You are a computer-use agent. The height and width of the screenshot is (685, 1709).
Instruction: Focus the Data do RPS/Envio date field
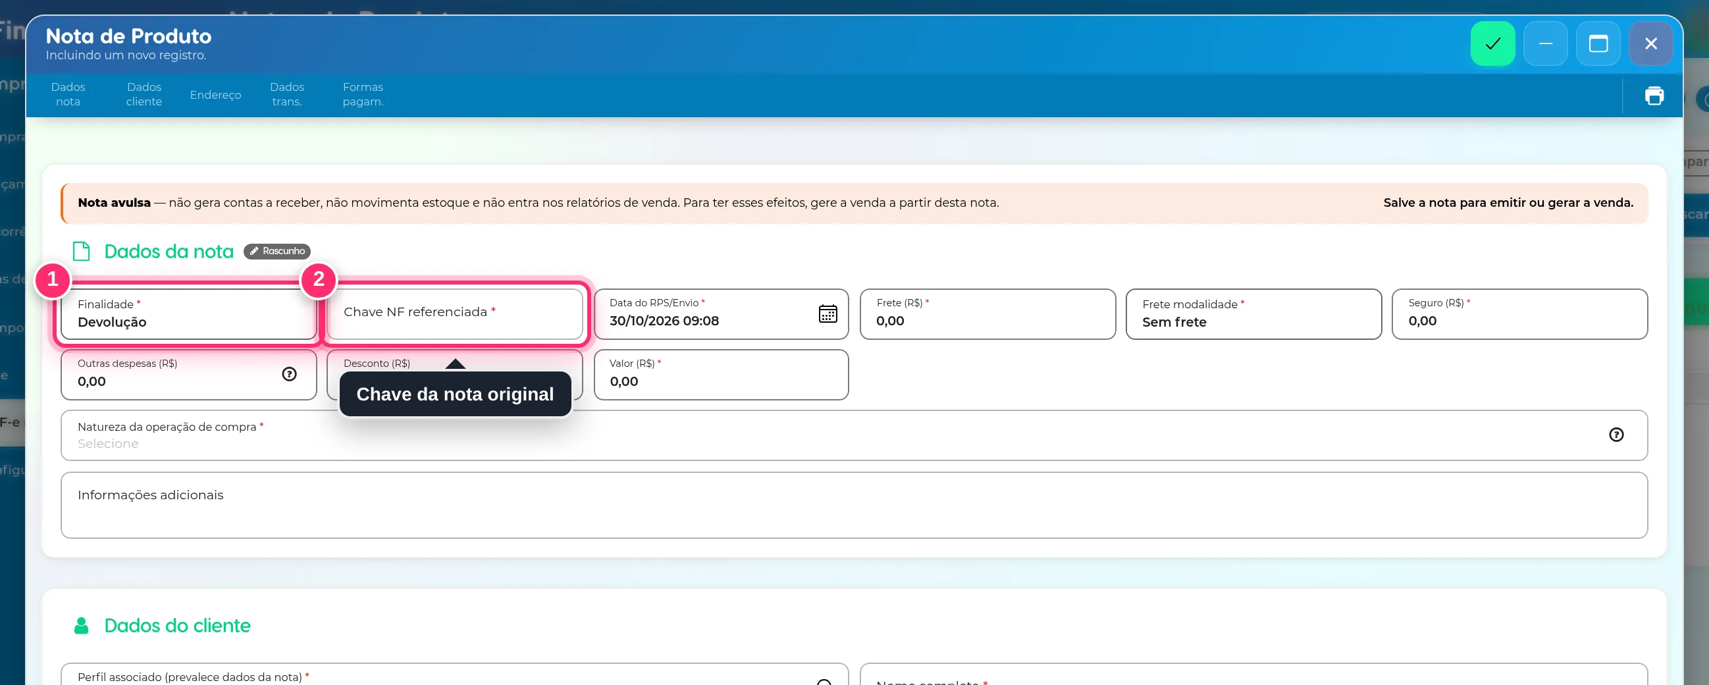pyautogui.click(x=721, y=314)
